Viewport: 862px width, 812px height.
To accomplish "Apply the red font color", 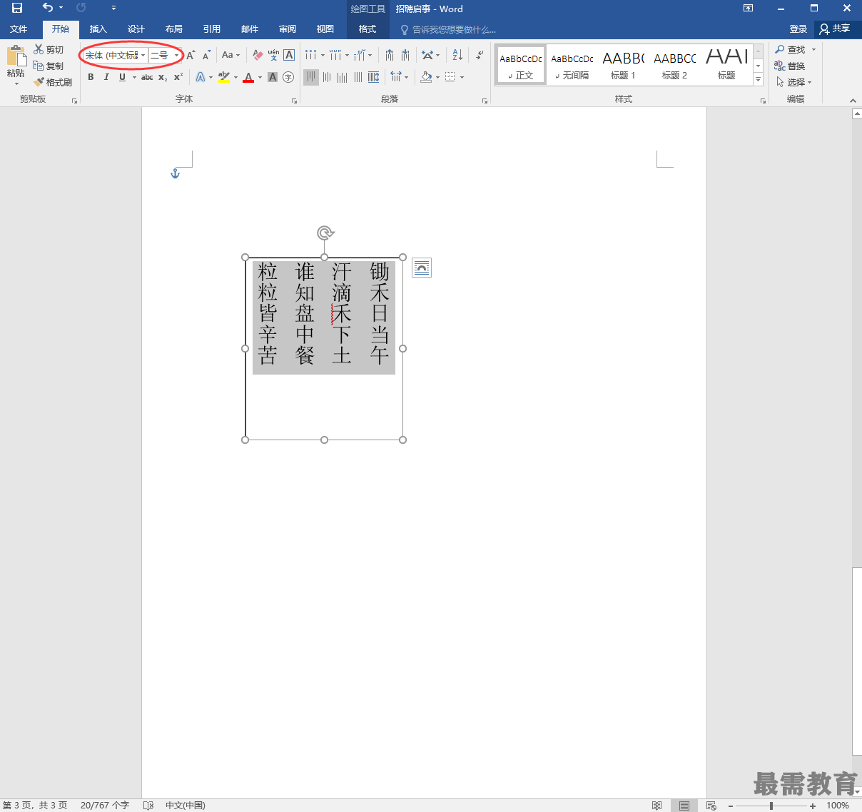I will point(248,77).
